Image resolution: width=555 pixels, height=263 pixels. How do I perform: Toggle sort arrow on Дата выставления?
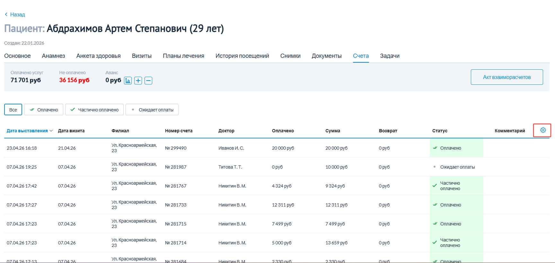click(51, 131)
